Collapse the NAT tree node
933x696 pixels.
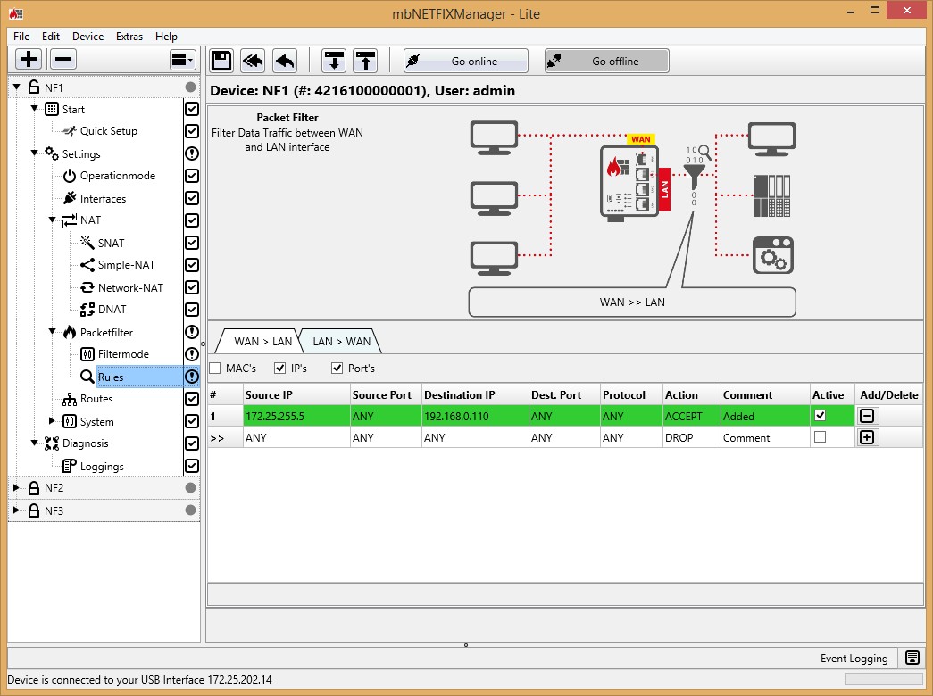pyautogui.click(x=52, y=220)
